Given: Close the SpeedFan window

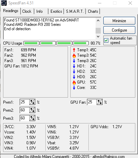Looking at the screenshot, I should pos(130,3).
